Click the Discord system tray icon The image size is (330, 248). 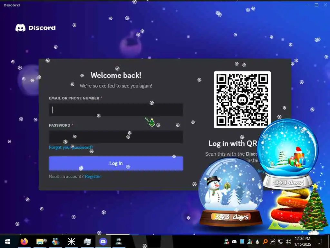coord(234,242)
